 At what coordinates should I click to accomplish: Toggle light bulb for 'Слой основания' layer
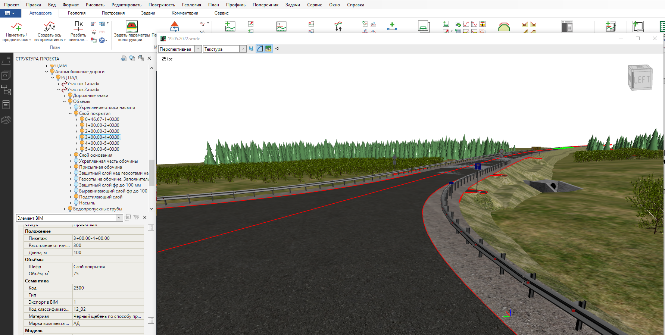click(76, 155)
